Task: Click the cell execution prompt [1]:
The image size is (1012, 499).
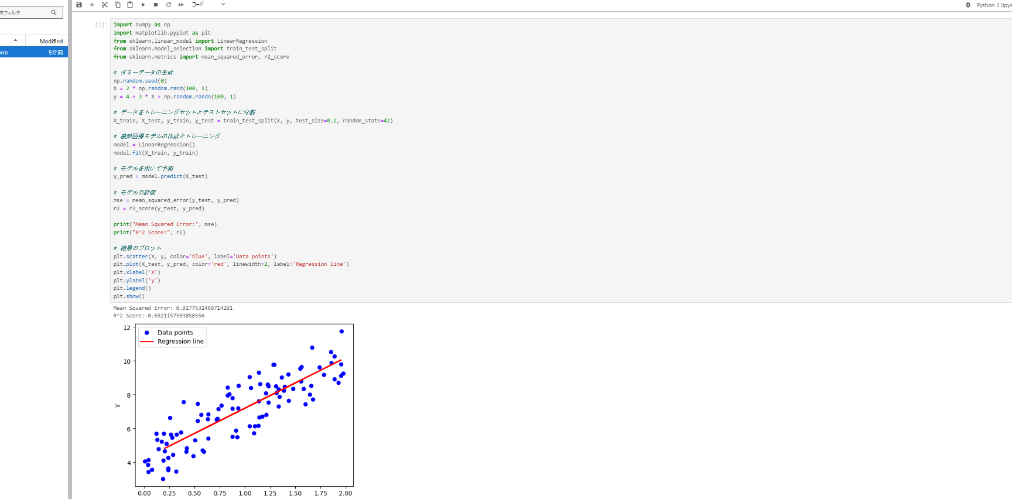Action: pyautogui.click(x=101, y=25)
